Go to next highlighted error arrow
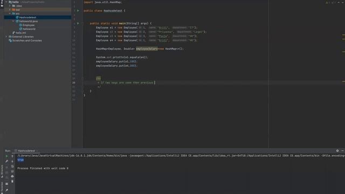Image resolution: width=345 pixels, height=194 pixels. click(343, 2)
